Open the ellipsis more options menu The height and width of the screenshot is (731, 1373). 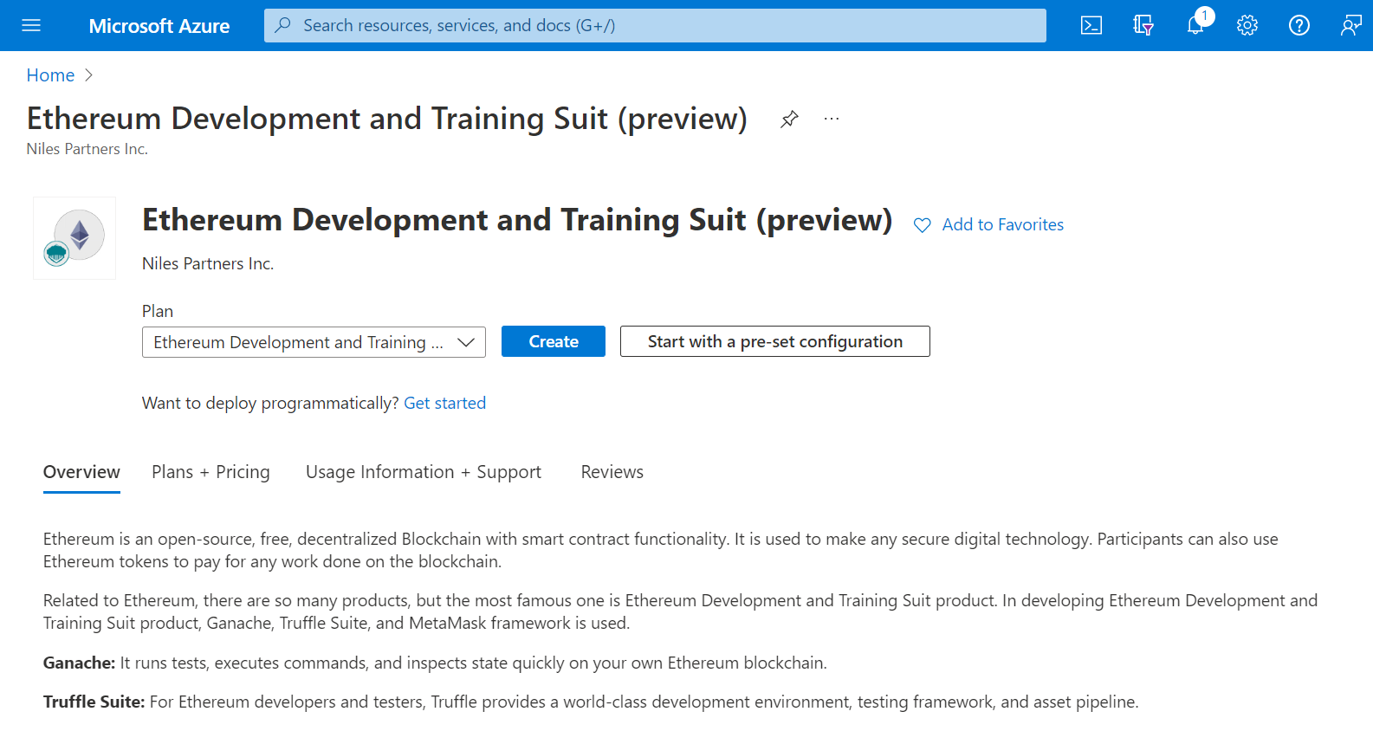[832, 120]
